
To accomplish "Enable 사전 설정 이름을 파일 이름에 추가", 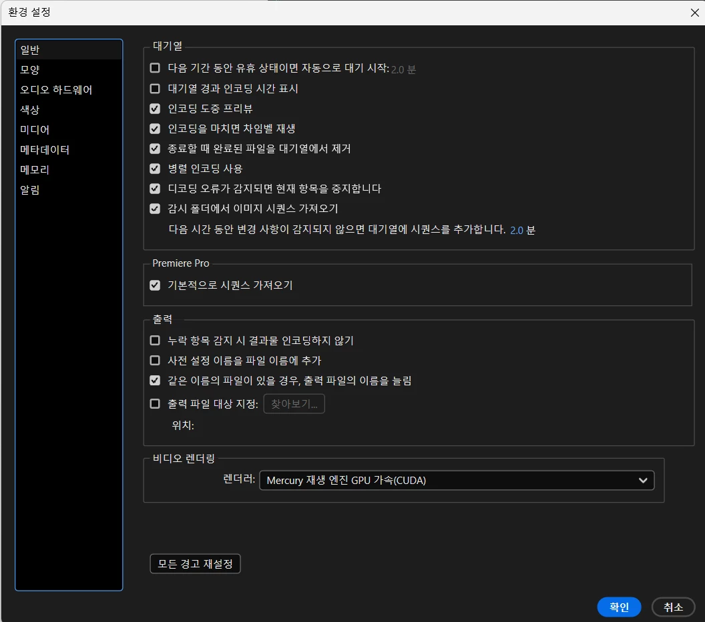I will coord(155,361).
